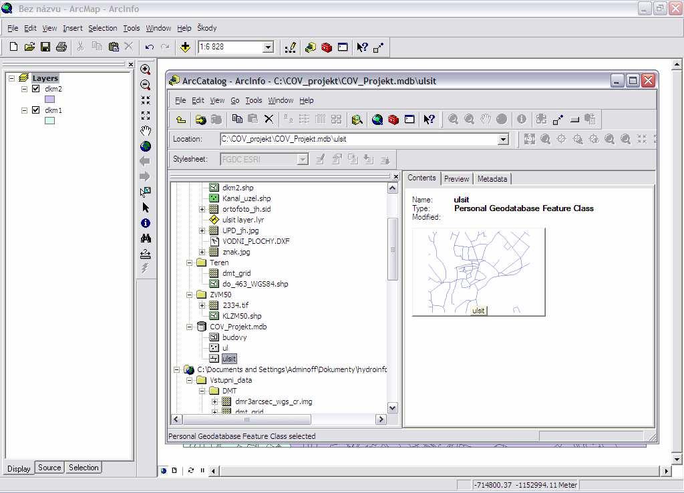
Task: Switch to the Preview tab
Action: pos(456,179)
